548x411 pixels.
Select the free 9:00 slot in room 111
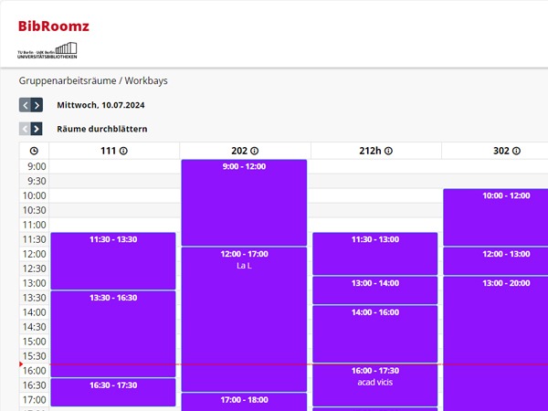click(114, 166)
